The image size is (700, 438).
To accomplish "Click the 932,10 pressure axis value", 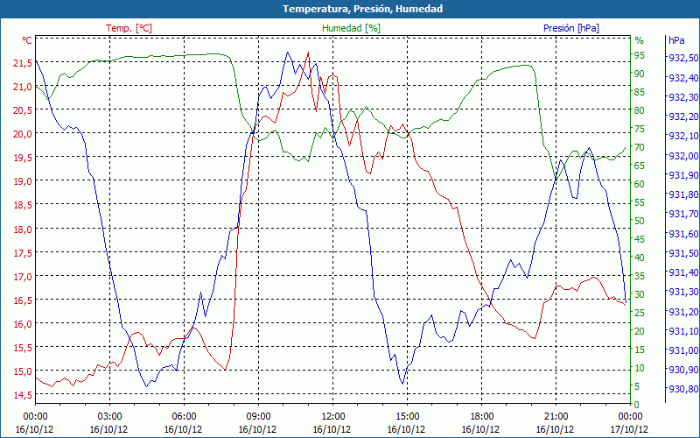I will click(x=683, y=136).
